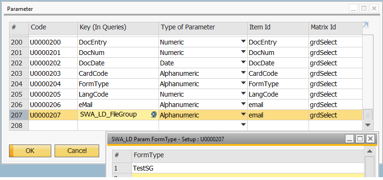The height and width of the screenshot is (180, 383).
Task: Minimize the Parameter window
Action: pyautogui.click(x=354, y=9)
